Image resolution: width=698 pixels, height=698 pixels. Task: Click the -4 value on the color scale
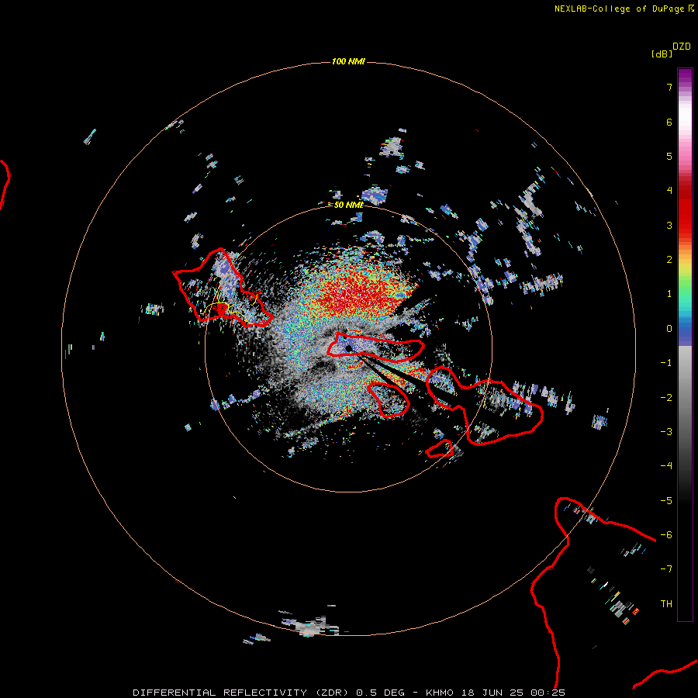pos(666,466)
